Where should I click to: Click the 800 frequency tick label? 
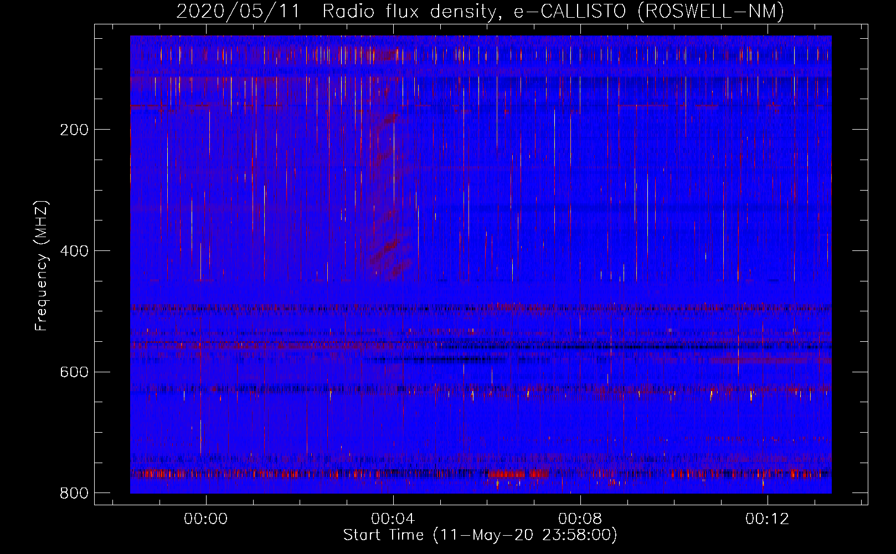click(74, 493)
